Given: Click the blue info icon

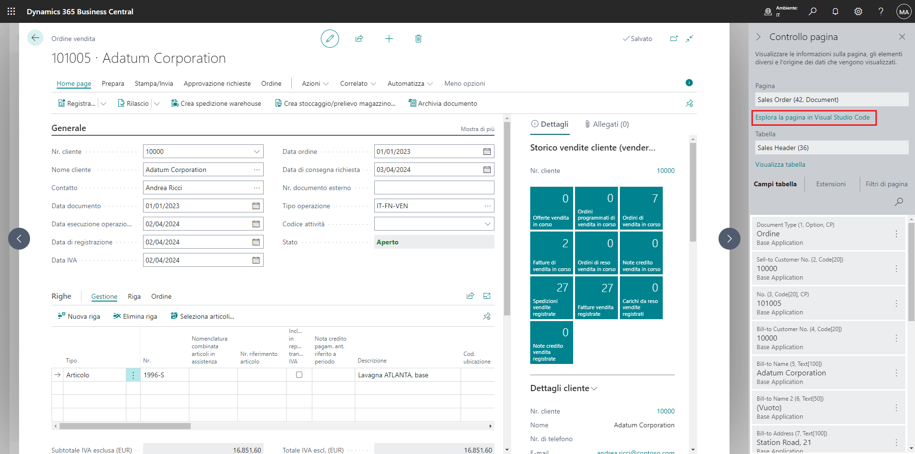Looking at the screenshot, I should point(689,83).
